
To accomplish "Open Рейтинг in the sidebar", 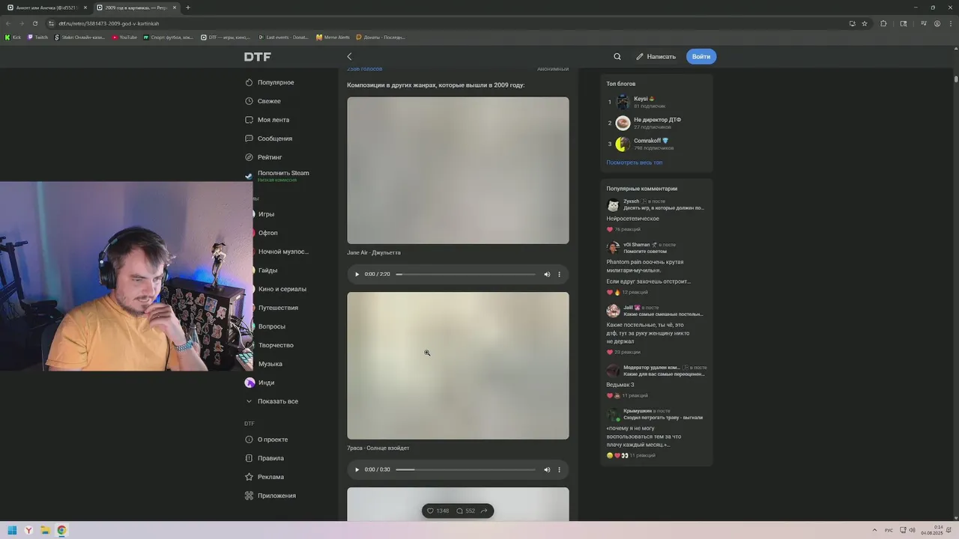I will click(264, 157).
